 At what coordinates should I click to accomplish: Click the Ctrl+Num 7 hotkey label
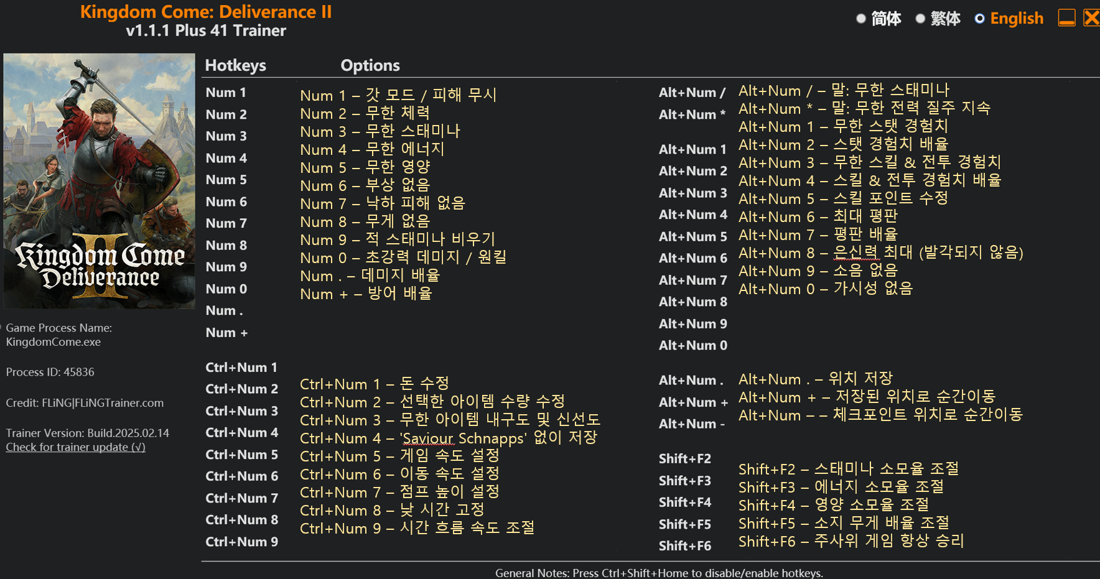[x=241, y=498]
